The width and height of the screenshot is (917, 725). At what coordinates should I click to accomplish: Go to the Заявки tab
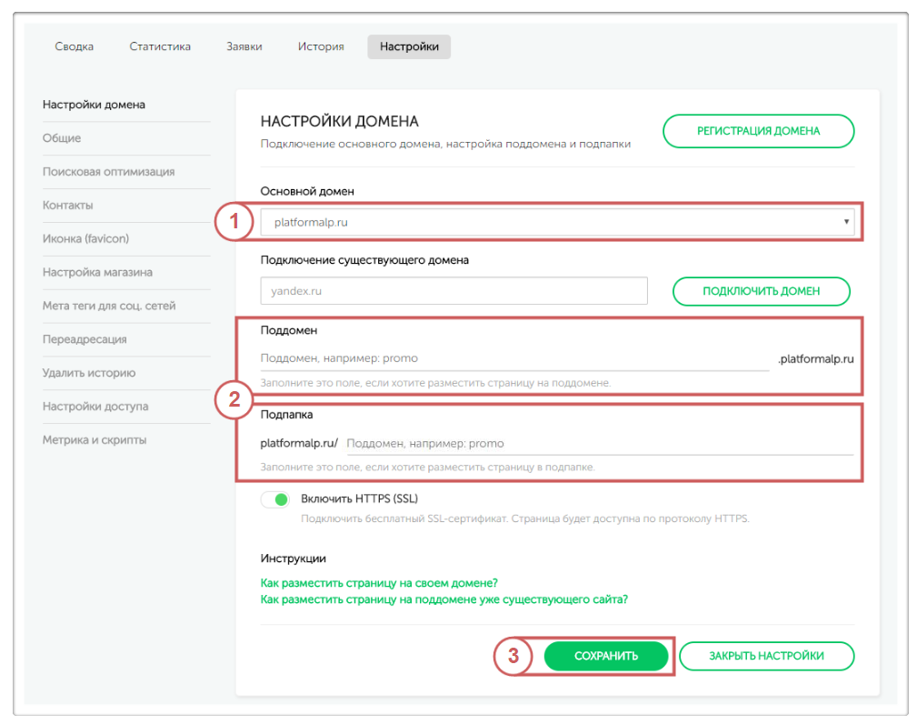(x=244, y=46)
